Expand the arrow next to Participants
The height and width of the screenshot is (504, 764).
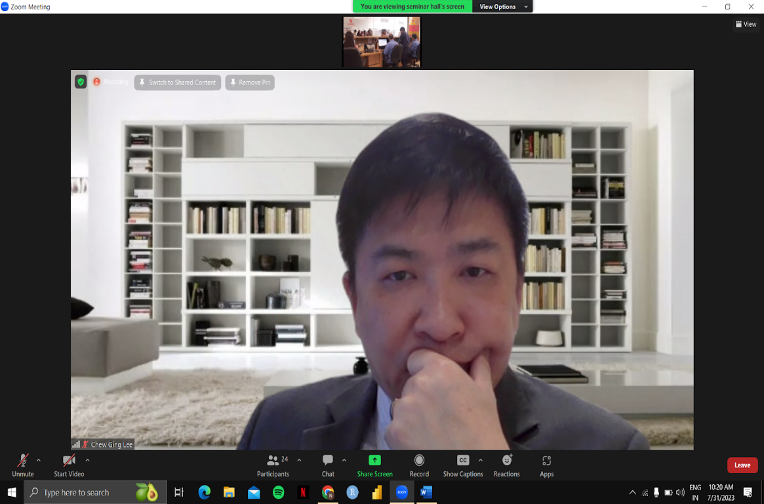click(299, 460)
